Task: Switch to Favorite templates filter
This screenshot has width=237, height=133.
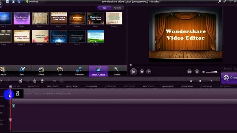Action: (x=117, y=8)
